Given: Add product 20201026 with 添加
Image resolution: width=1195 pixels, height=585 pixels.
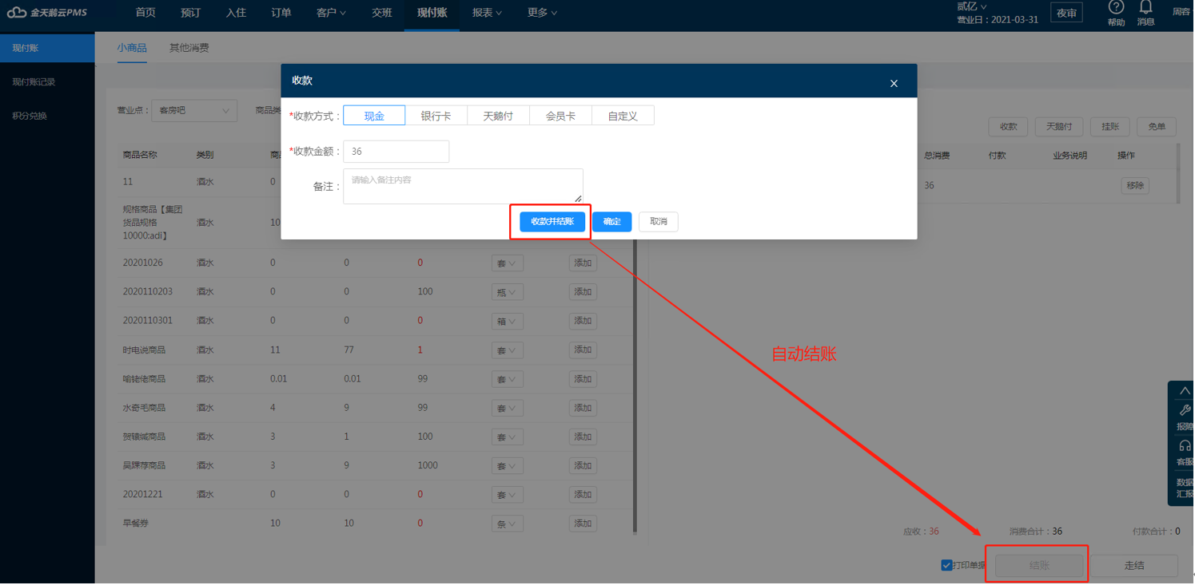Looking at the screenshot, I should tap(583, 263).
